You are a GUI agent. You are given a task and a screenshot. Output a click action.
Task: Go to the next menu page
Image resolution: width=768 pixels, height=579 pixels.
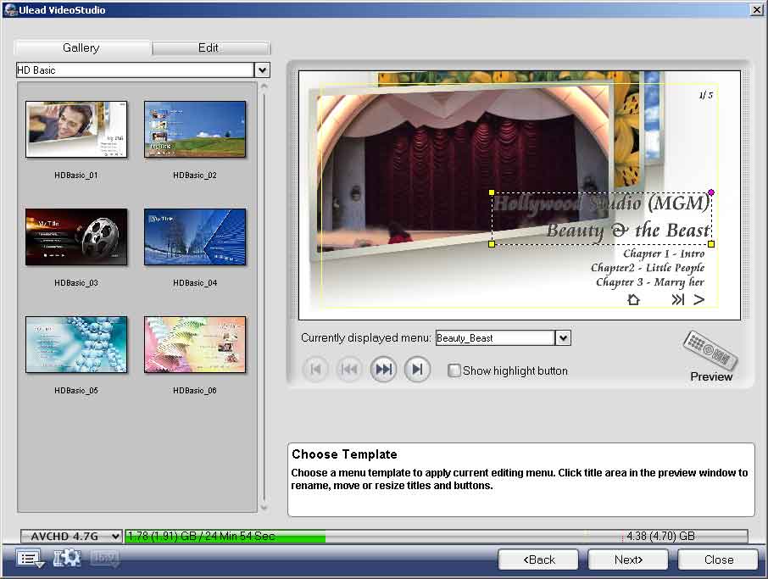pos(383,370)
